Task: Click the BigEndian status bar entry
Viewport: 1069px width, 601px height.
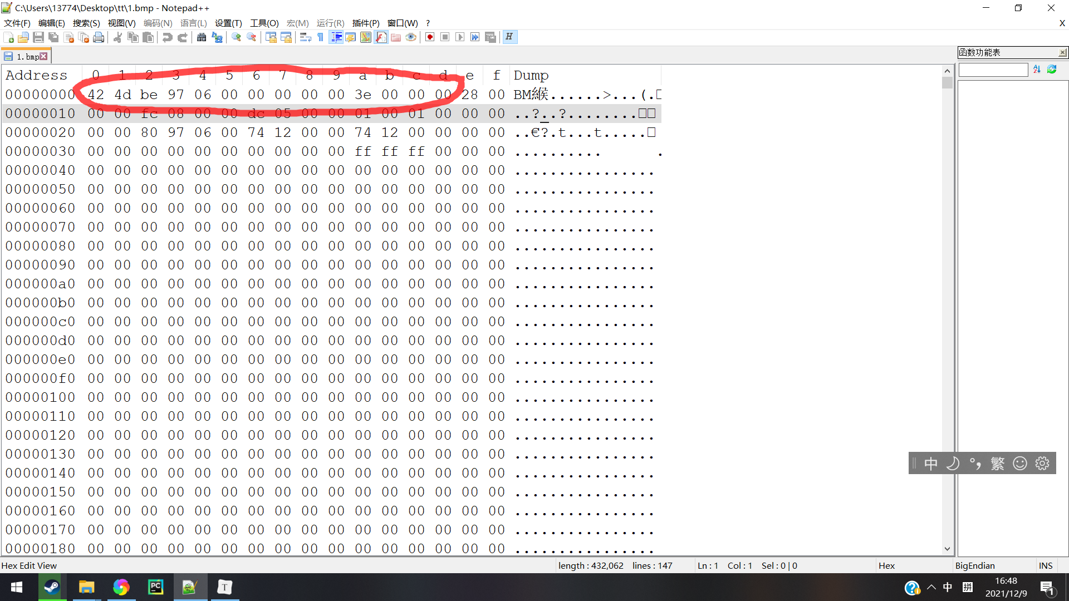Action: tap(975, 565)
